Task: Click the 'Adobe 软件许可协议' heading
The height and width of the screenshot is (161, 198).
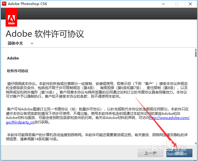Action: [x=45, y=34]
